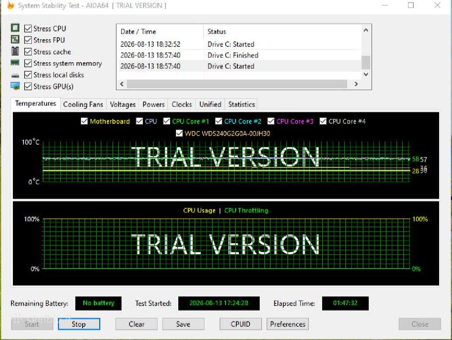The width and height of the screenshot is (452, 340).
Task: Click the log scroll left arrow
Action: (x=122, y=84)
